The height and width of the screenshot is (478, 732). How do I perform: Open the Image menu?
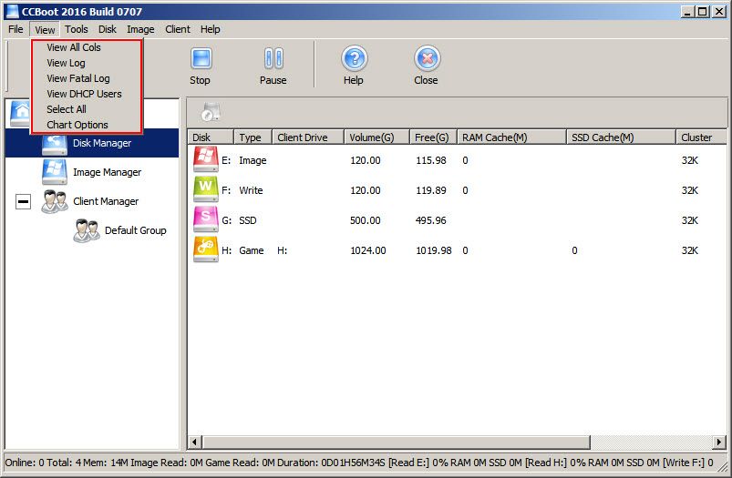(140, 29)
